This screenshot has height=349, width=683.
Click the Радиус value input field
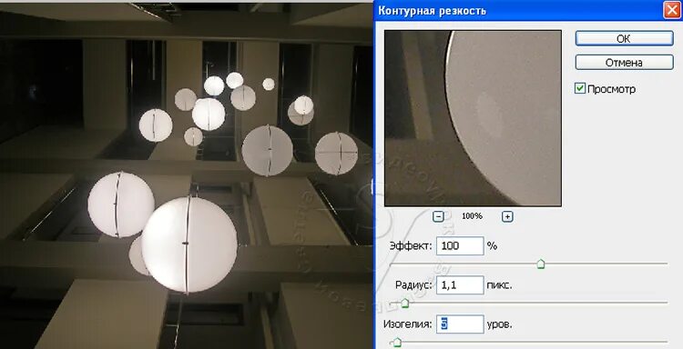click(x=460, y=285)
